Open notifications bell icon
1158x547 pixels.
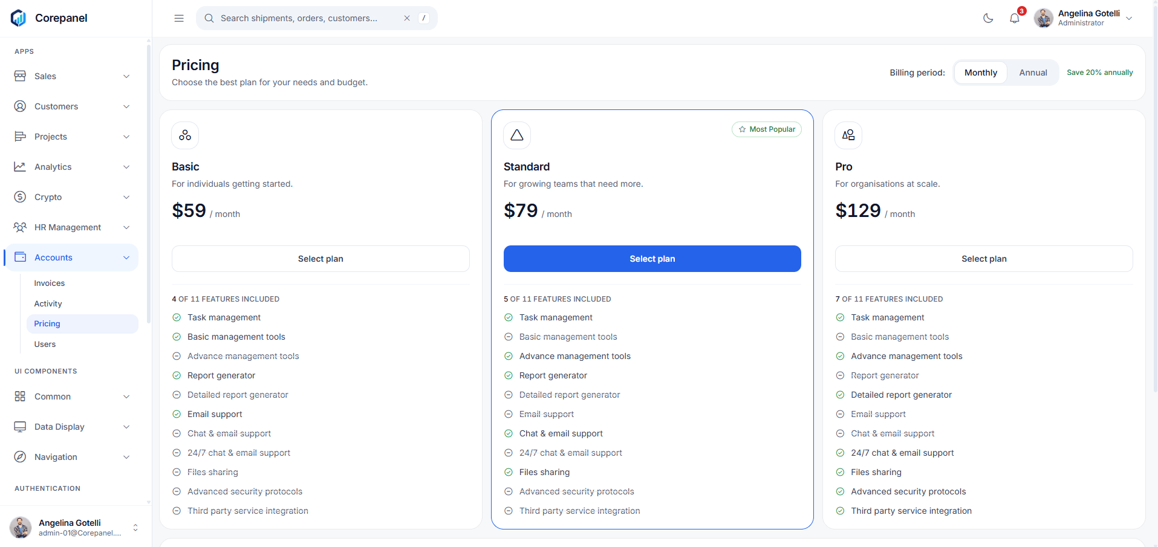pyautogui.click(x=1015, y=18)
